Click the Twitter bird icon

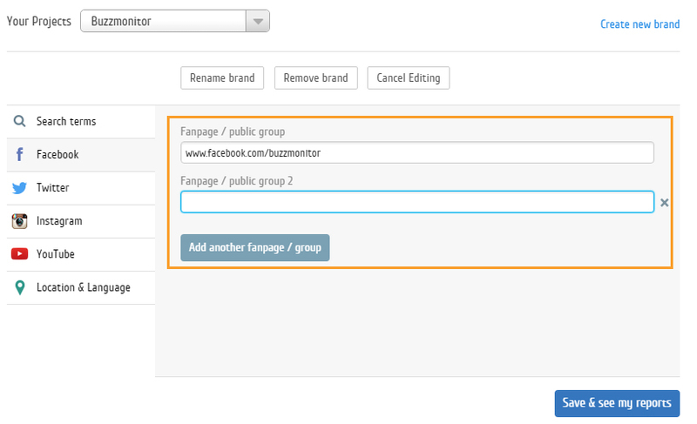(19, 188)
